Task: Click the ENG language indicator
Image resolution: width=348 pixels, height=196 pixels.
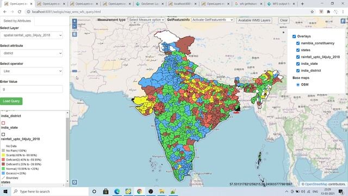Action: [x=315, y=192]
